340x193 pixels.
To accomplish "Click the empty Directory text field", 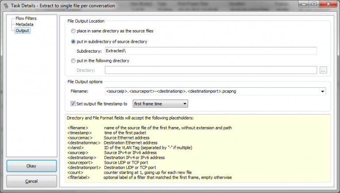I will (210, 70).
